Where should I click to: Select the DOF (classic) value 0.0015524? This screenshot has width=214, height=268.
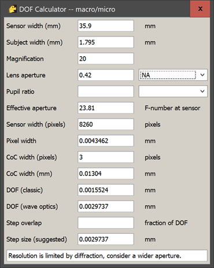click(106, 190)
